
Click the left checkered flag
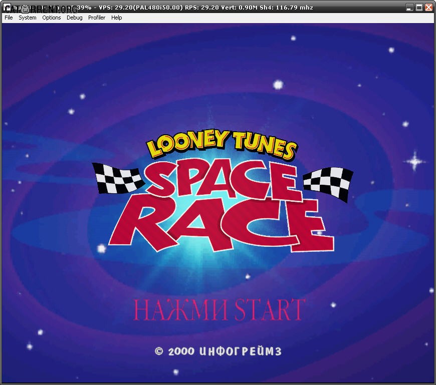click(x=118, y=178)
